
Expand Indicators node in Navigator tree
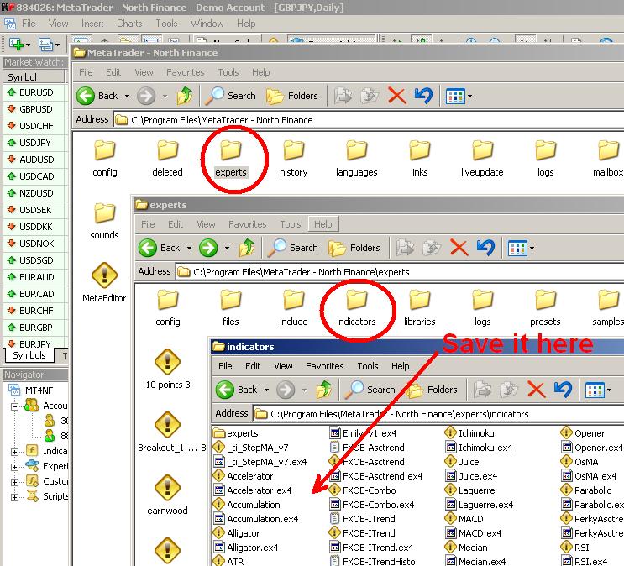(15, 452)
